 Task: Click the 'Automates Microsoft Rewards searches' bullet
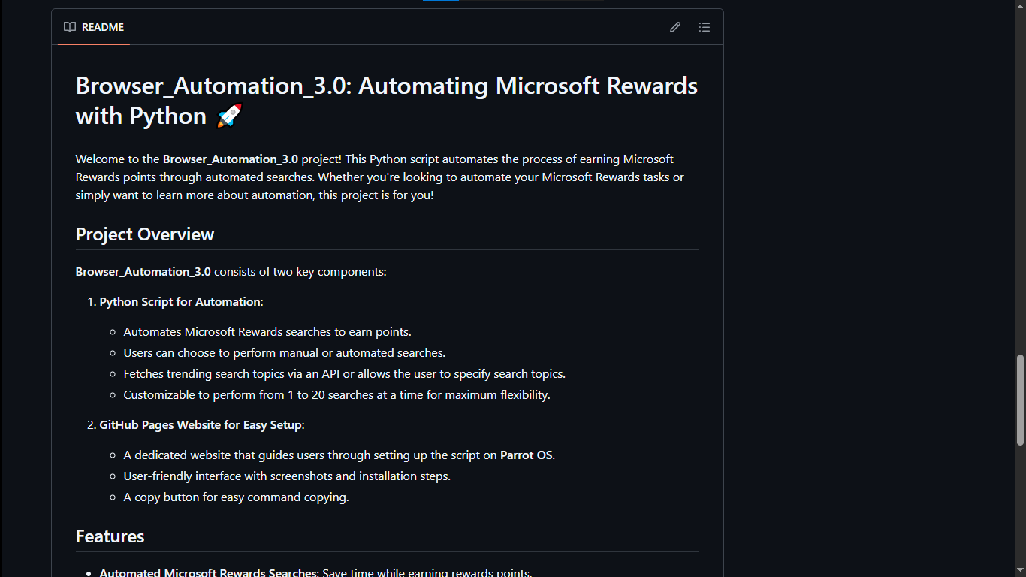click(x=267, y=331)
